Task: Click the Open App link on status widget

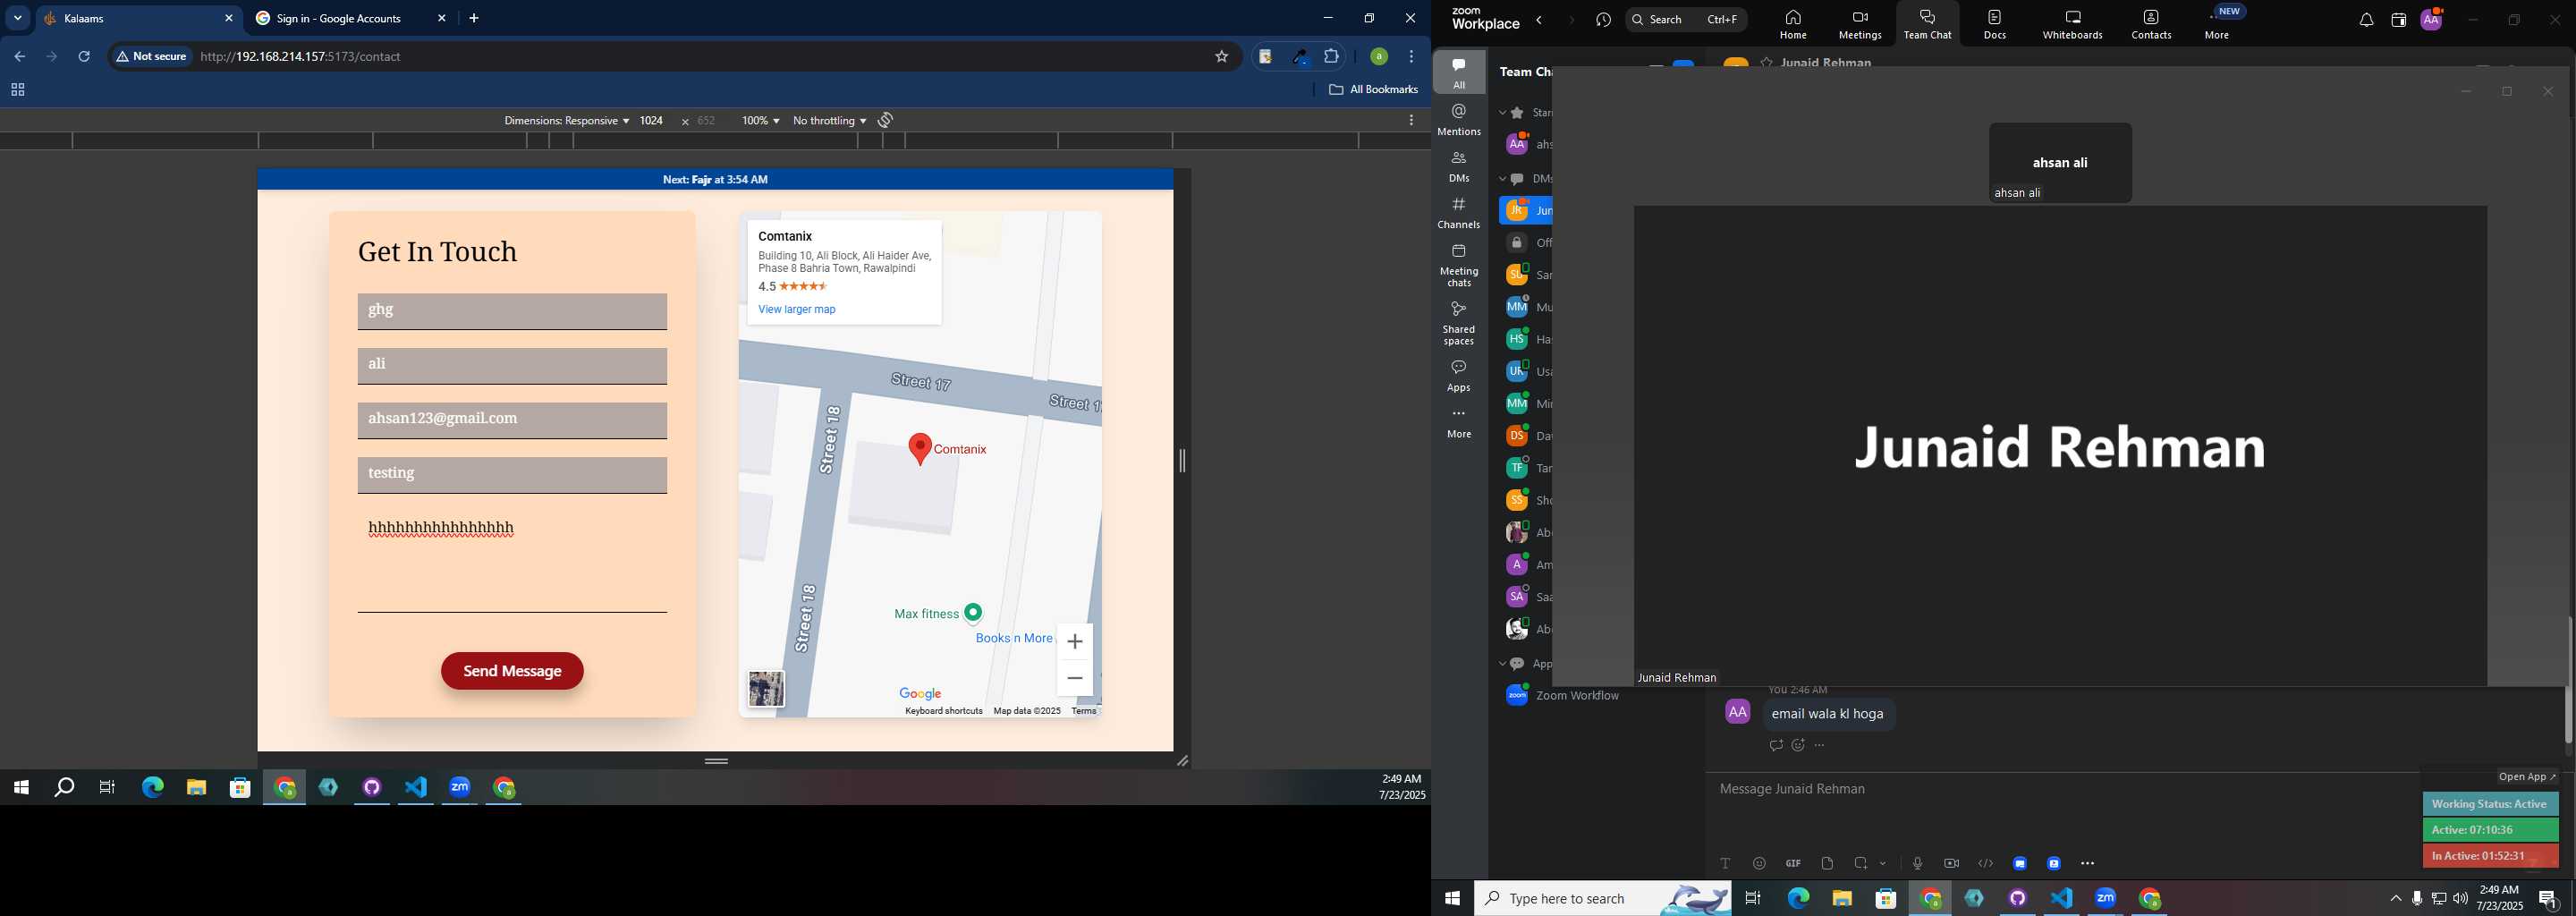Action: pyautogui.click(x=2526, y=777)
